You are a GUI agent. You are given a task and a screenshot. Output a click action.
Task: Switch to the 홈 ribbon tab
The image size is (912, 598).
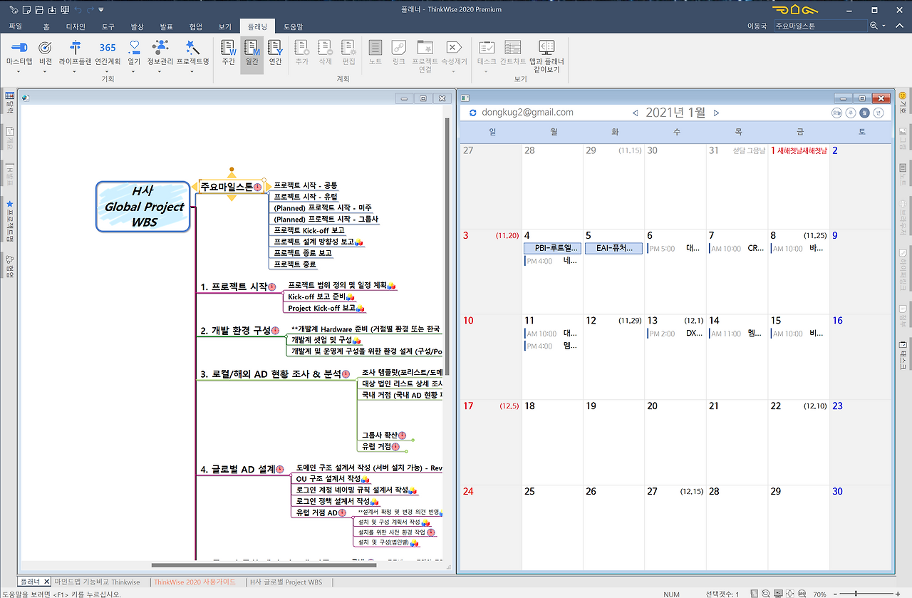[46, 26]
